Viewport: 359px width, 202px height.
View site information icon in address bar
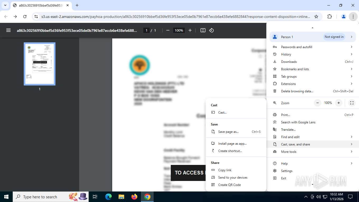point(36,17)
